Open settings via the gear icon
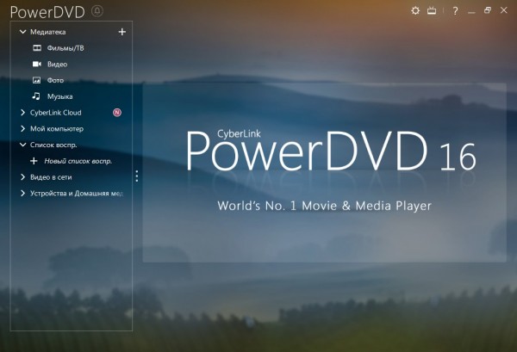 coord(415,10)
